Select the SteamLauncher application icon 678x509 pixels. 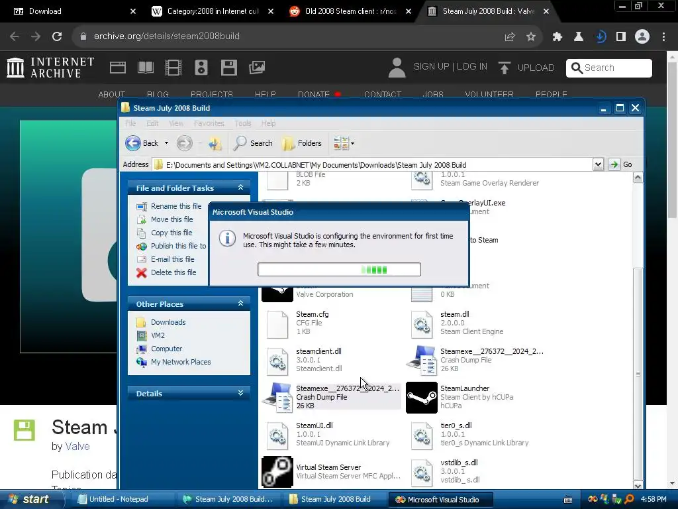(422, 398)
